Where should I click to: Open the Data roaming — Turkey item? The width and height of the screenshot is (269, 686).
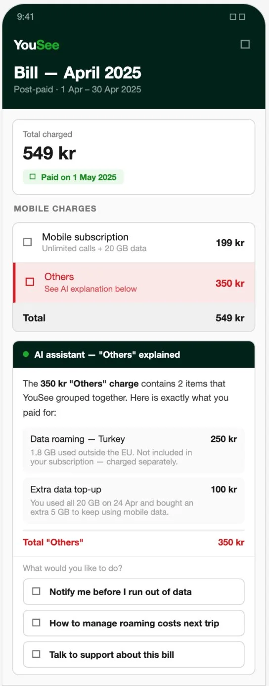tap(134, 450)
